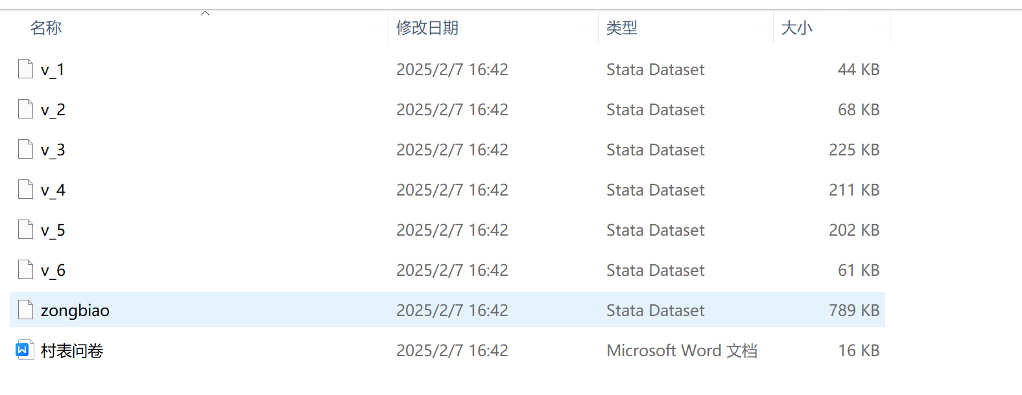This screenshot has height=395, width=1022.
Task: Select the v_4 file icon
Action: (25, 189)
